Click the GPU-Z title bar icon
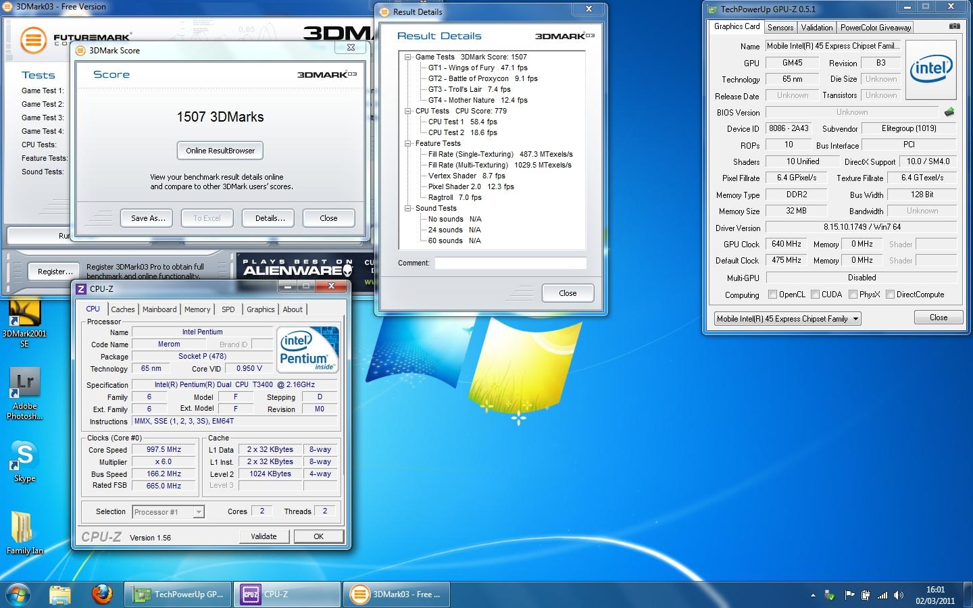The height and width of the screenshot is (608, 973). click(x=712, y=9)
